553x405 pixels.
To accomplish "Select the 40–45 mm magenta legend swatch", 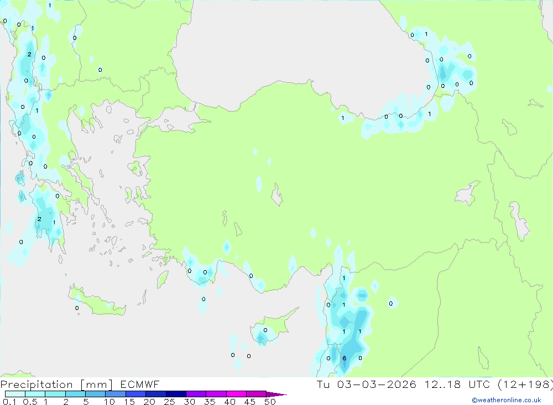I will click(236, 394).
